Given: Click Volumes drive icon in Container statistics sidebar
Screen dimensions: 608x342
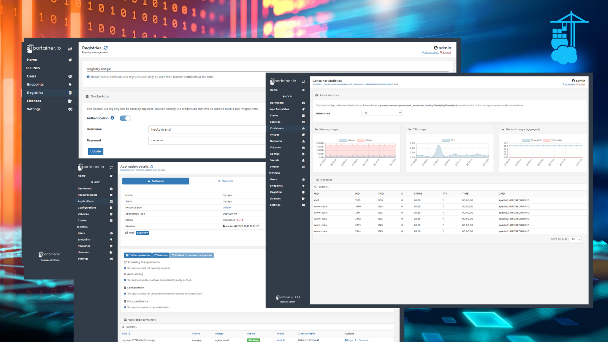Looking at the screenshot, I should (x=303, y=147).
